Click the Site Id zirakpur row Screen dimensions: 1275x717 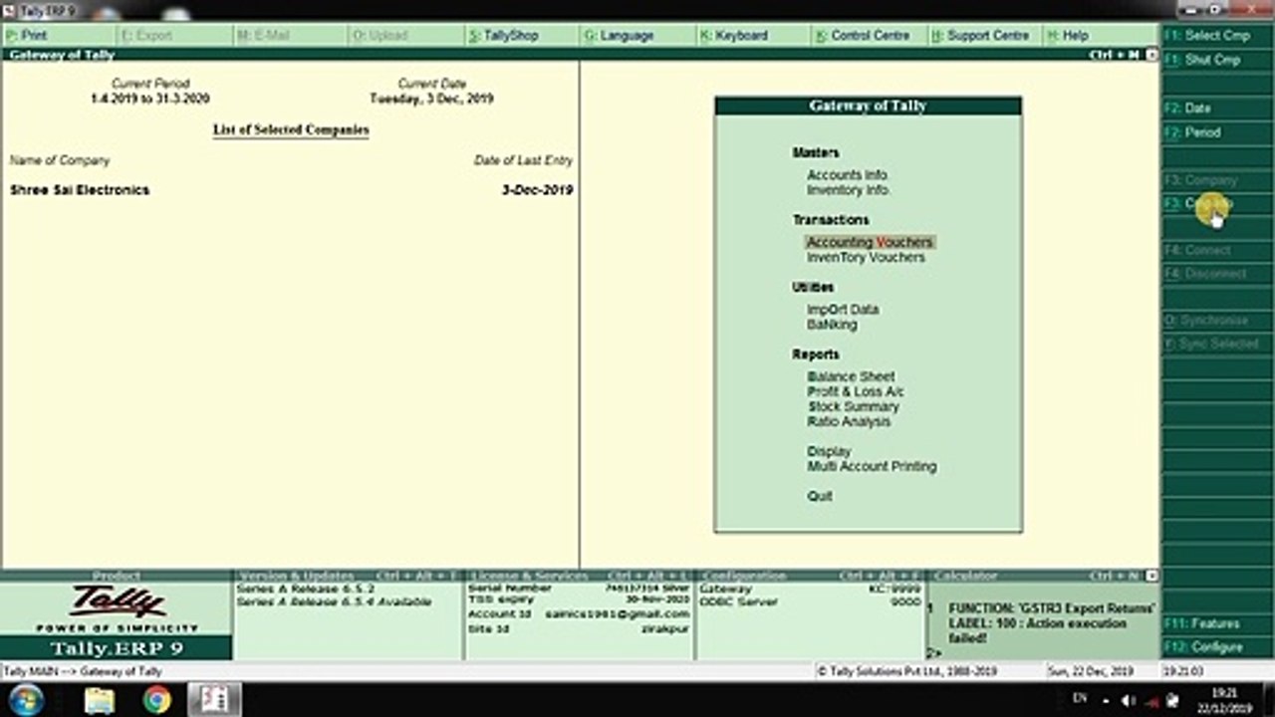coord(579,628)
